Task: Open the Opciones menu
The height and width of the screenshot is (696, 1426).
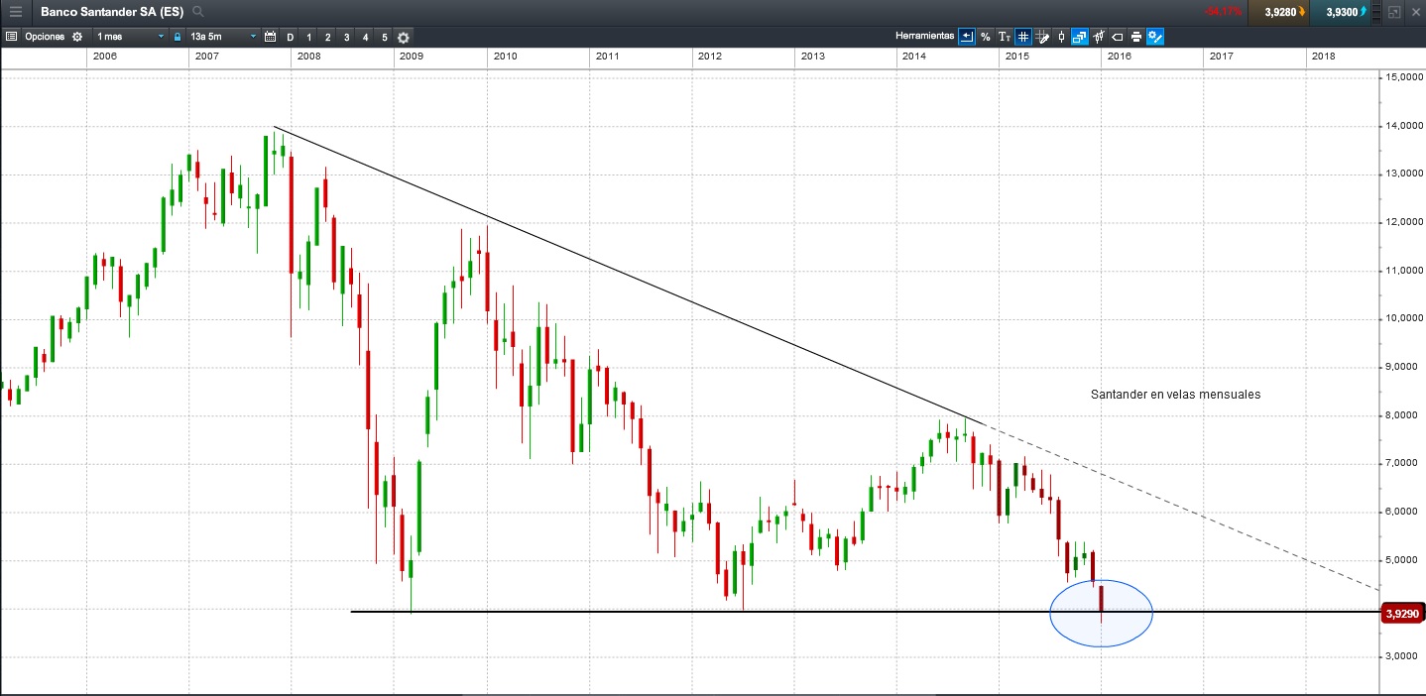Action: [45, 37]
